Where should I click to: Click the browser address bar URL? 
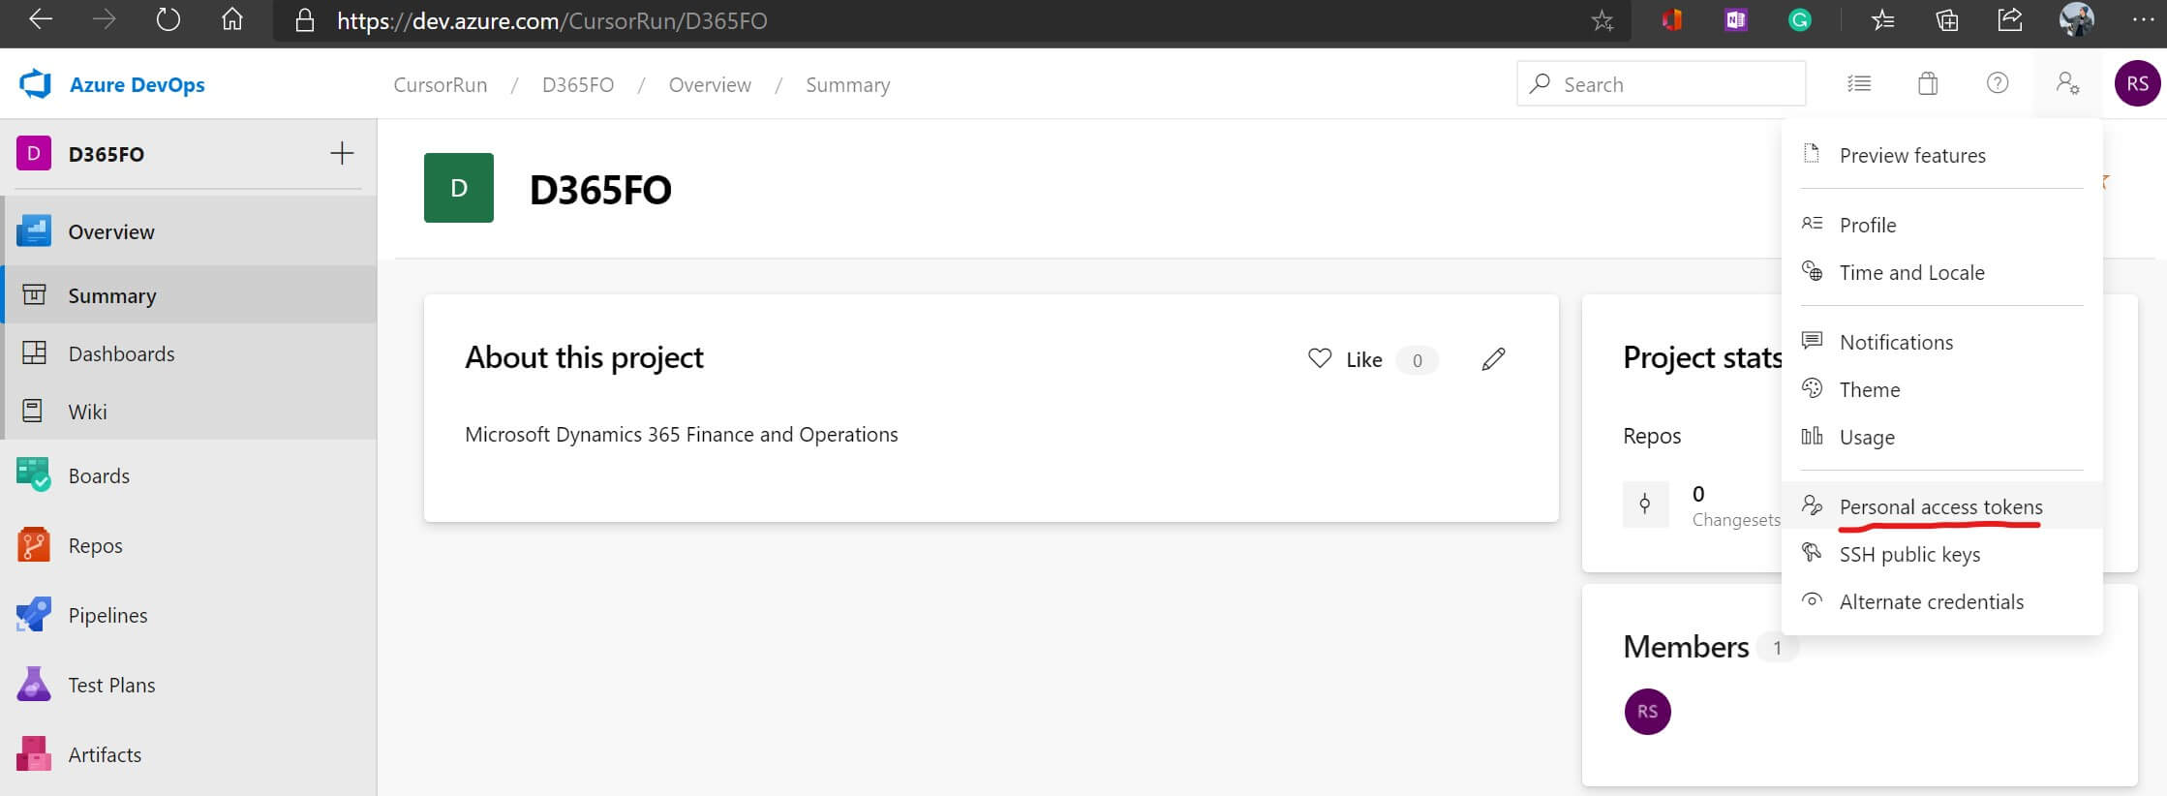552,20
